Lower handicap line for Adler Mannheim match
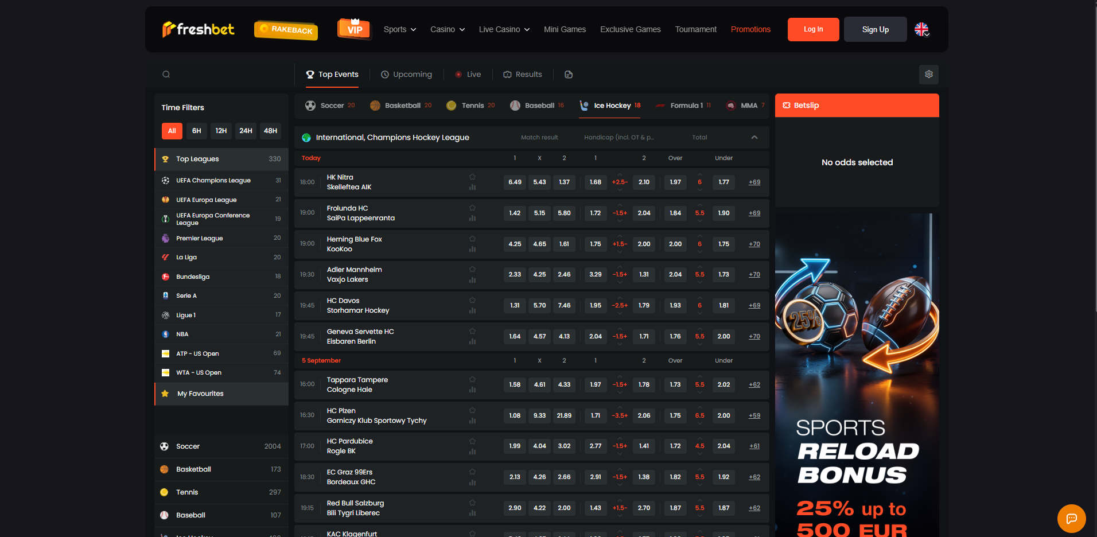The height and width of the screenshot is (537, 1097). (620, 282)
